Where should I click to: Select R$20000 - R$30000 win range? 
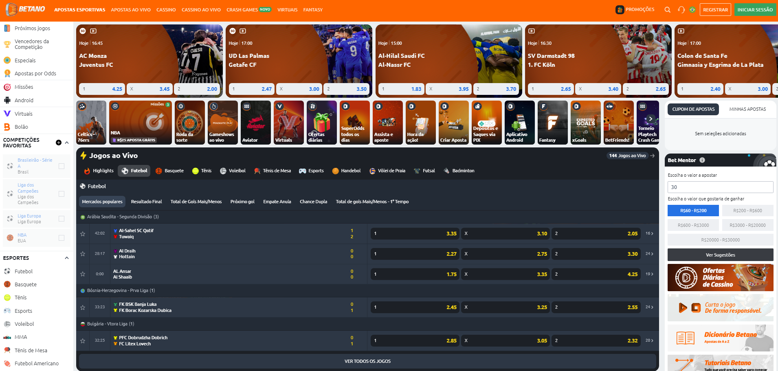(x=721, y=240)
